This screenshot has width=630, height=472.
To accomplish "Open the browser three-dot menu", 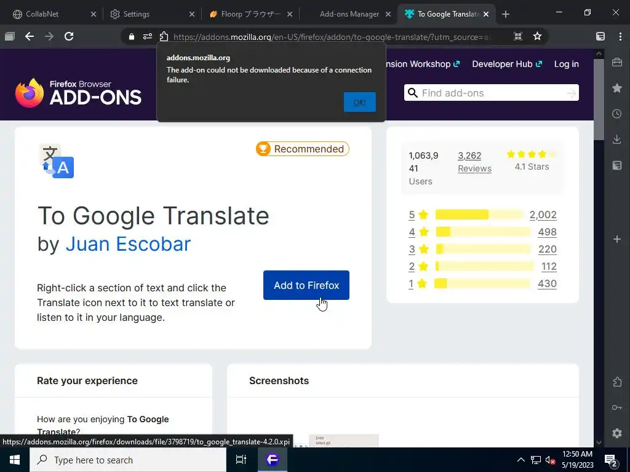I will point(620,36).
